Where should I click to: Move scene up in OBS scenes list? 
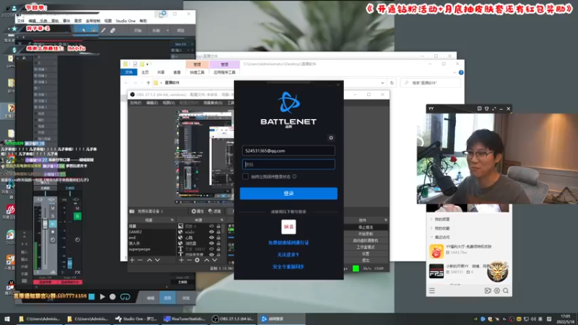[x=150, y=260]
